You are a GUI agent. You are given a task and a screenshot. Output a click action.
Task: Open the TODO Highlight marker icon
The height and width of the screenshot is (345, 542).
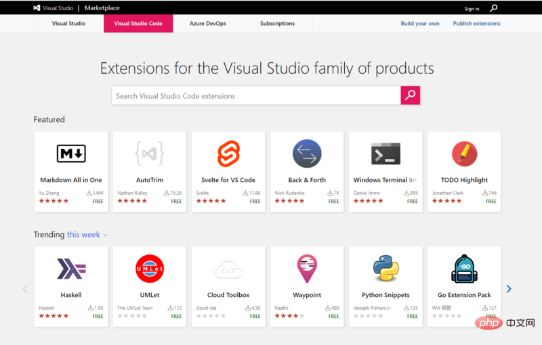465,154
